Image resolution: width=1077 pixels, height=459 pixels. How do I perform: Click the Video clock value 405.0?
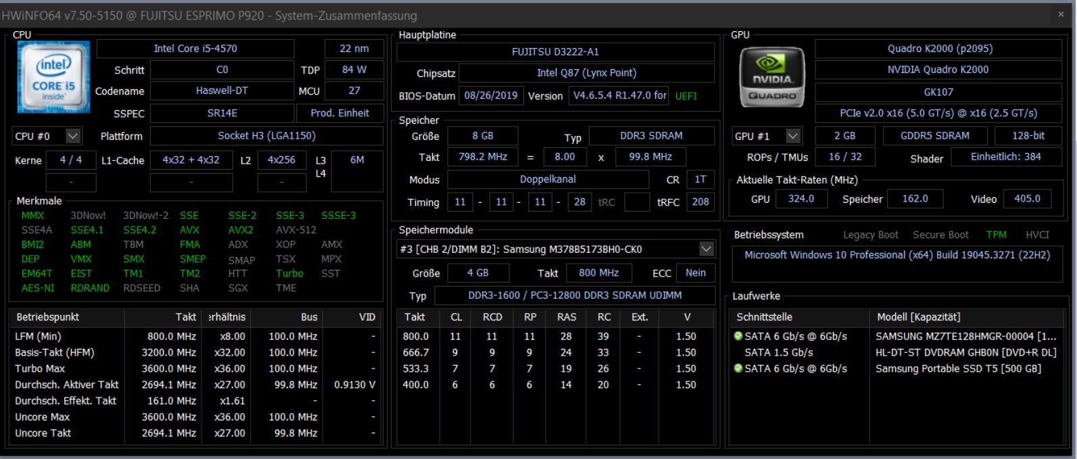[x=1027, y=199]
